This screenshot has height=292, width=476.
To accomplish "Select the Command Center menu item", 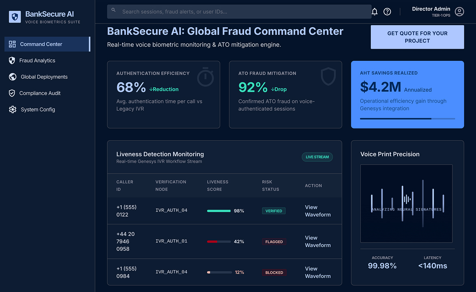I will [x=48, y=44].
